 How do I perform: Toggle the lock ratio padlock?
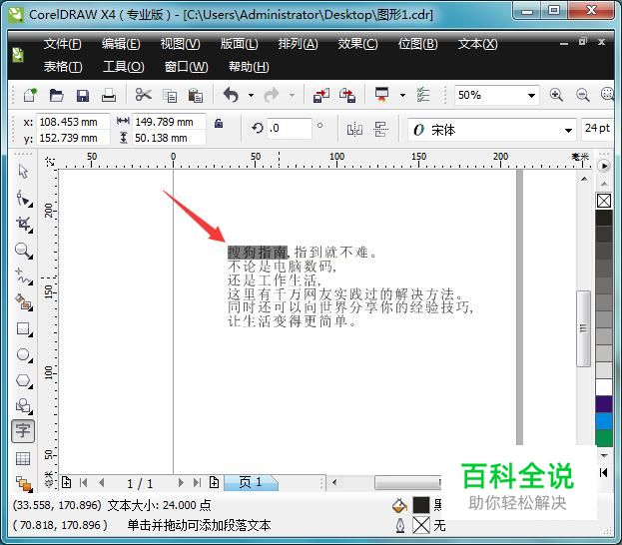click(219, 124)
